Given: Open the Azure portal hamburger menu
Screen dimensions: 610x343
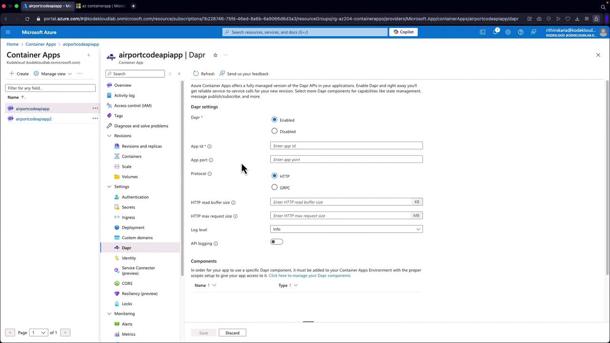Looking at the screenshot, I should [8, 32].
